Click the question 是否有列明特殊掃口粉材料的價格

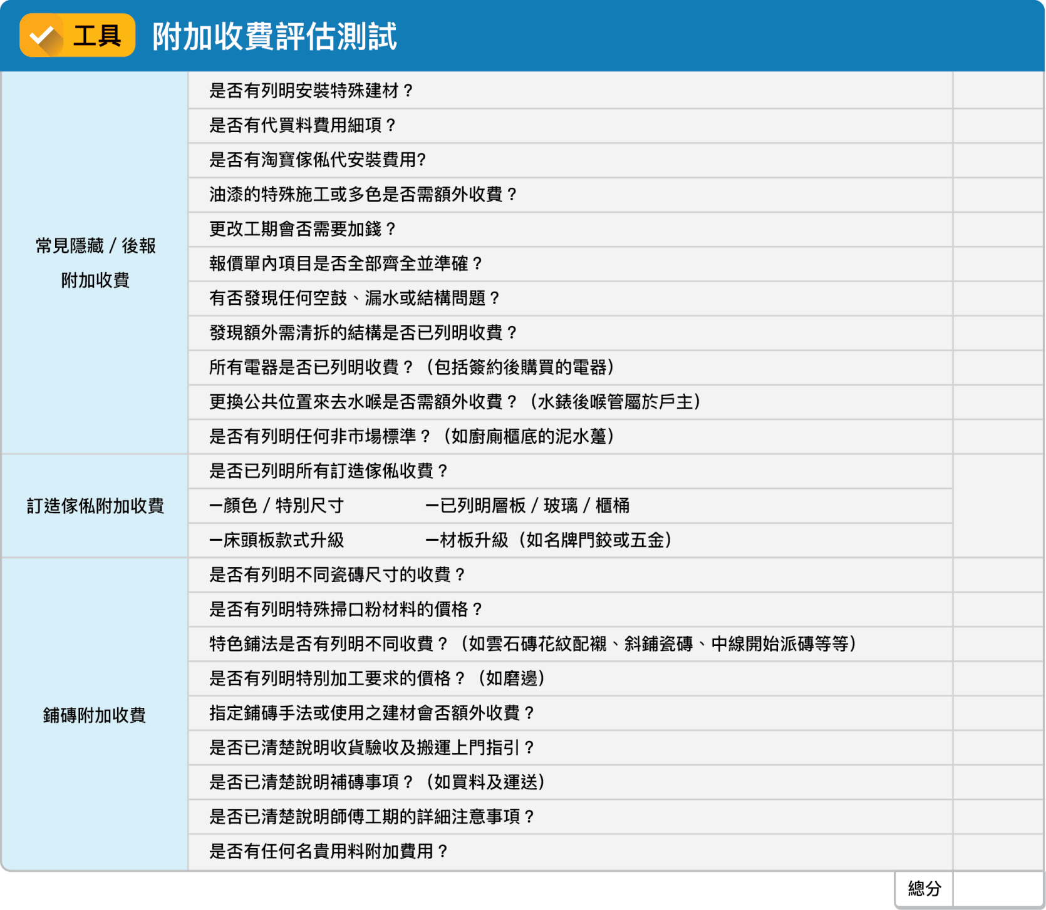[346, 610]
